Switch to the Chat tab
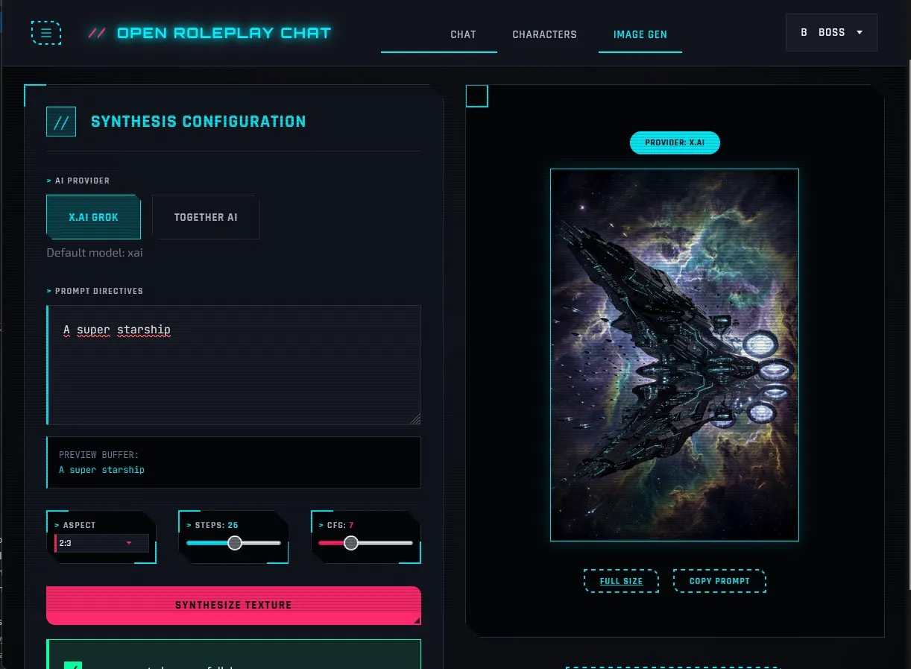 pyautogui.click(x=463, y=34)
